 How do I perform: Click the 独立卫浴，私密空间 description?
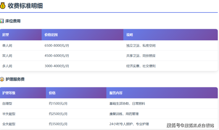pos(141,45)
